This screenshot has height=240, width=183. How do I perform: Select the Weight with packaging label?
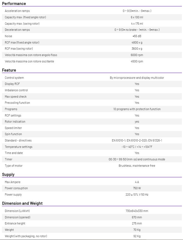(x=26, y=236)
